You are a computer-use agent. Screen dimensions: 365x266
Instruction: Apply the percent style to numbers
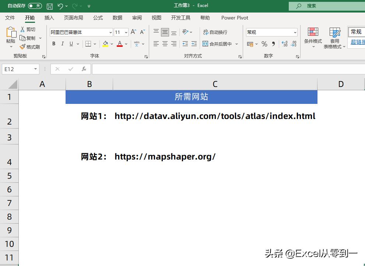point(264,44)
